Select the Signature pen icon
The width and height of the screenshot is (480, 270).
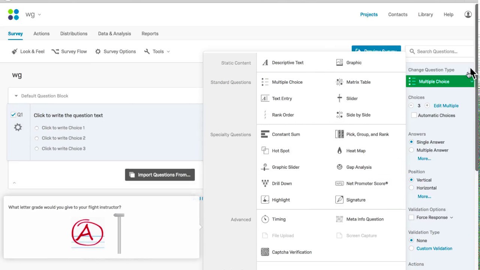tap(339, 200)
